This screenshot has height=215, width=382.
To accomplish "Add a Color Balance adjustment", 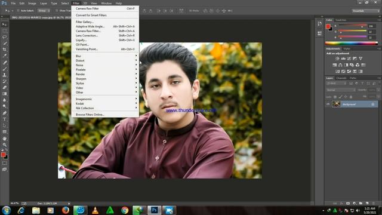I will click(340, 65).
